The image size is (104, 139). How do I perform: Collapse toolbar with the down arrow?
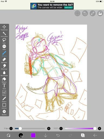[45, 135]
